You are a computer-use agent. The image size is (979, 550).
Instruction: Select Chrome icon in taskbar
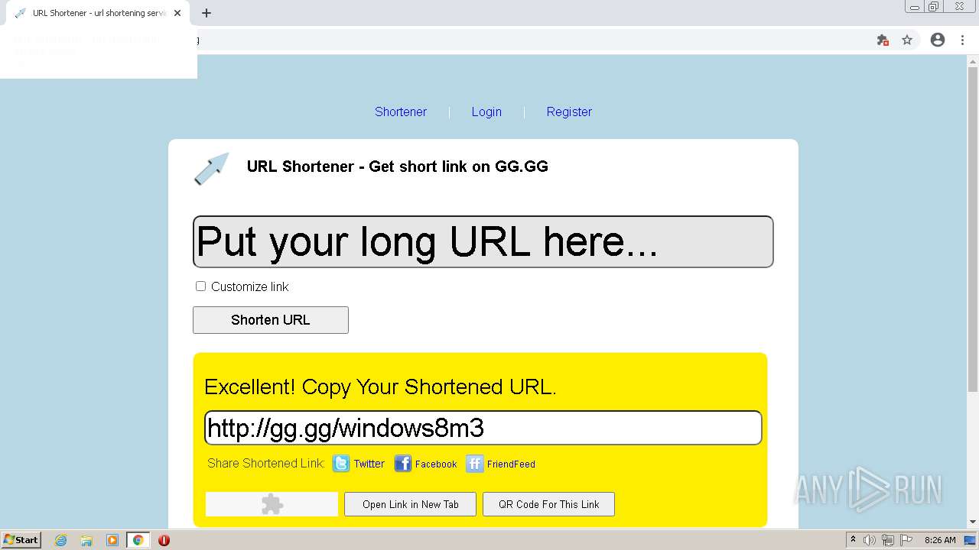coord(138,540)
